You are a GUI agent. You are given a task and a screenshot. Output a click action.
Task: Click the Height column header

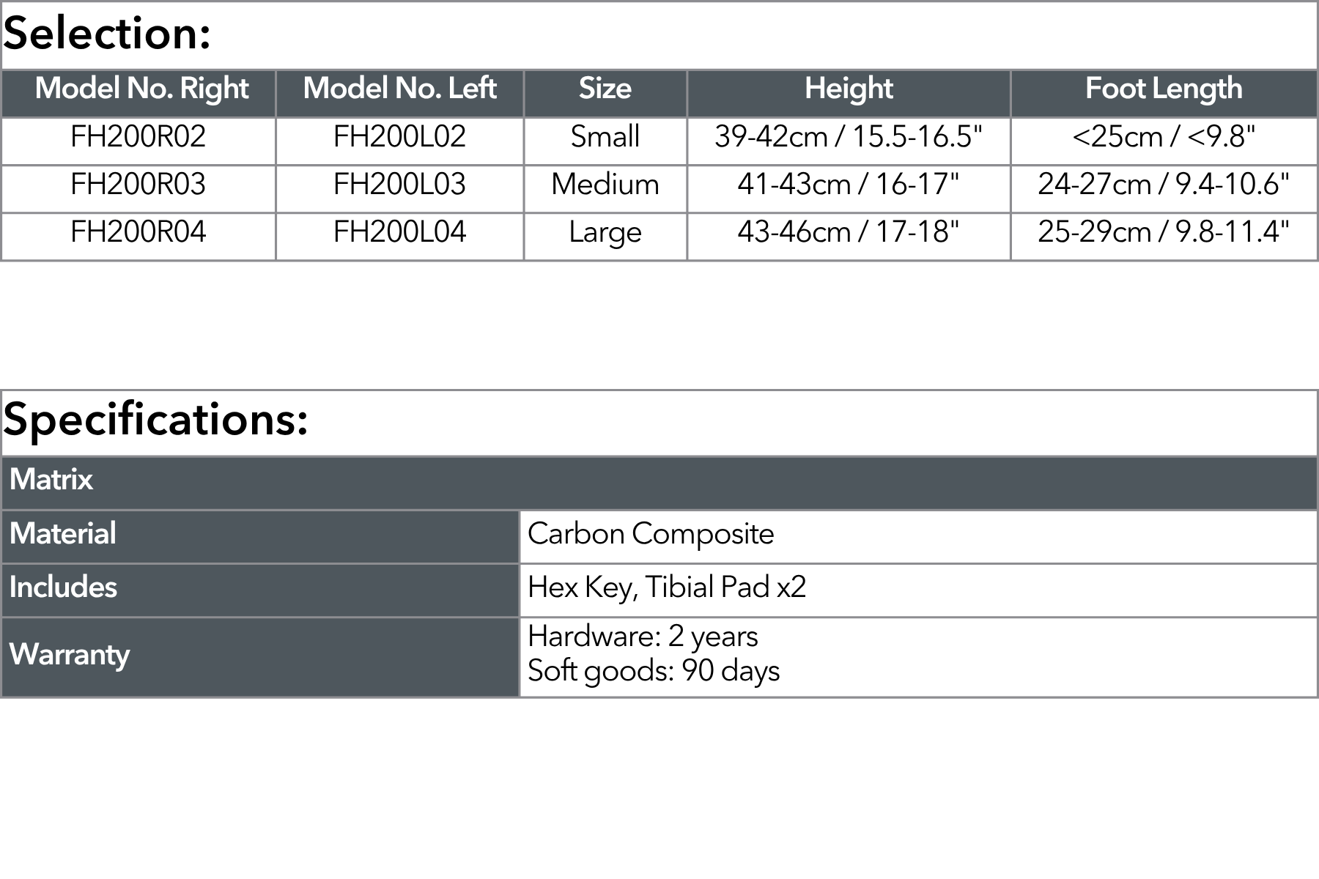pos(849,89)
